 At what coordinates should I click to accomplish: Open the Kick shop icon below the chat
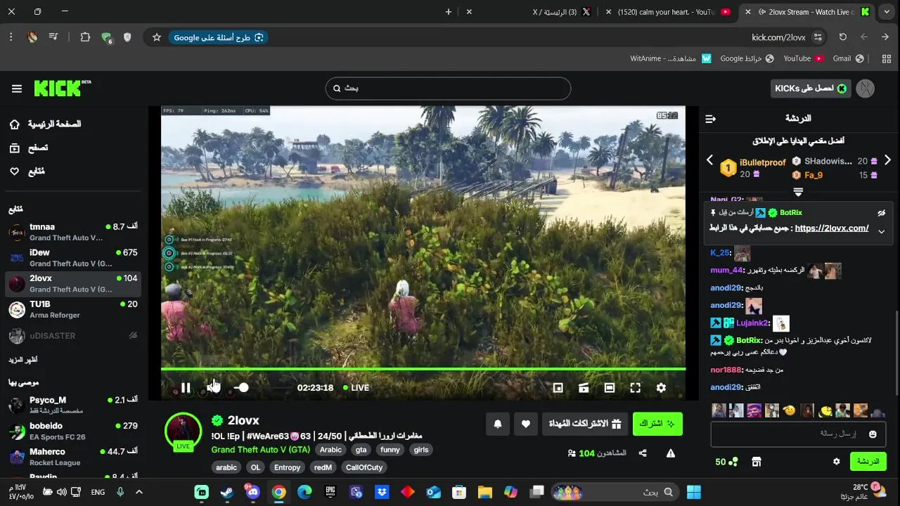point(757,462)
